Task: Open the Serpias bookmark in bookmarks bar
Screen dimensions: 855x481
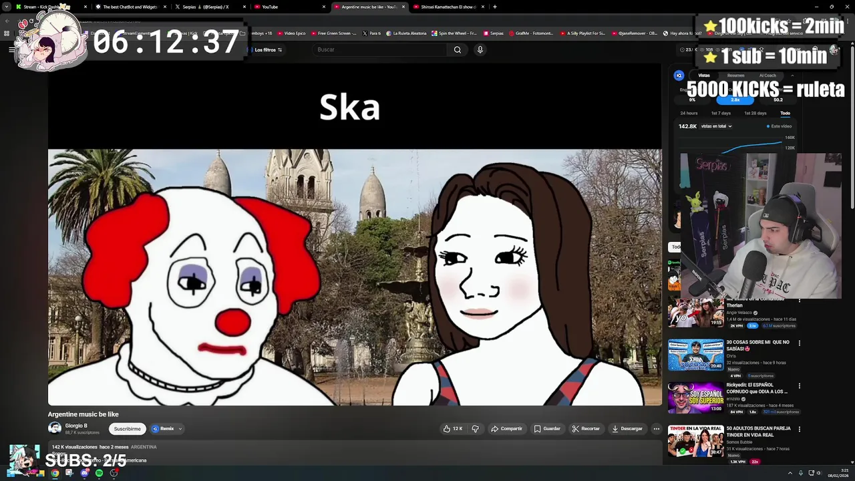Action: point(493,33)
